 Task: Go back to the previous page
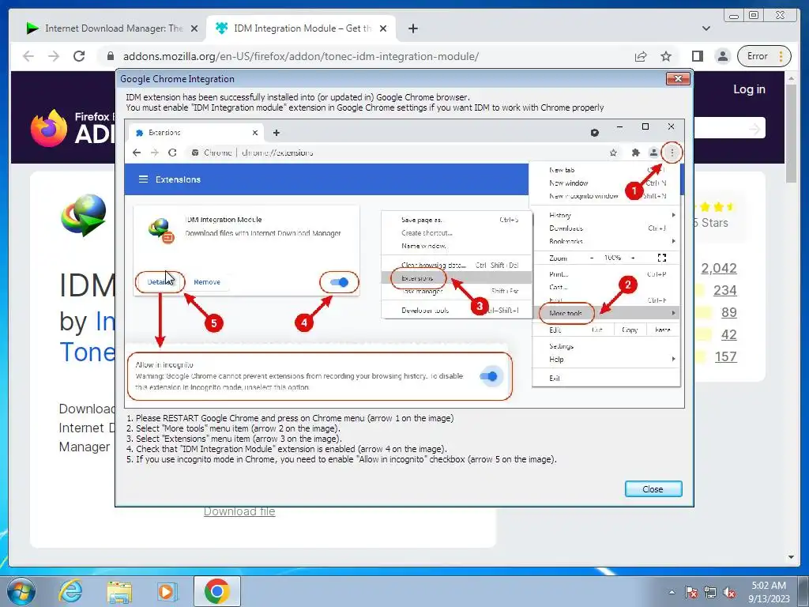(28, 56)
